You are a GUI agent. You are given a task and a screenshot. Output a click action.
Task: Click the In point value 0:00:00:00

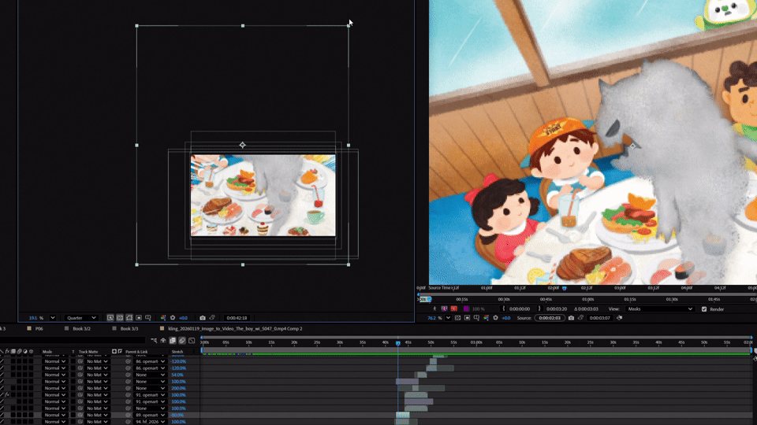[x=520, y=309]
